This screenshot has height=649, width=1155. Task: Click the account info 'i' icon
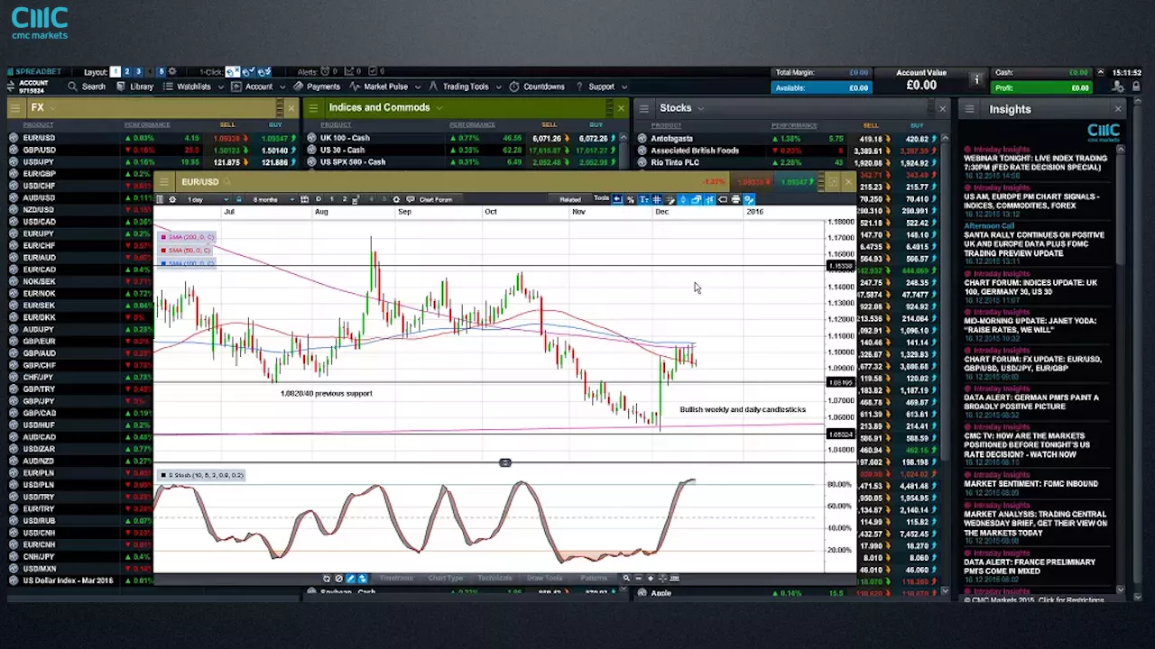976,80
